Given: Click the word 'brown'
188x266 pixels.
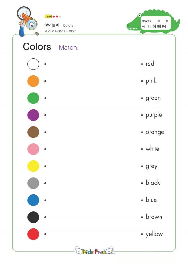Looking at the screenshot, I should point(154,217).
